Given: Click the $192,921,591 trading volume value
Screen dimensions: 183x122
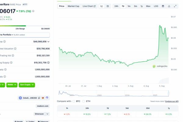Looking at the screenshot, I should pos(43,56).
